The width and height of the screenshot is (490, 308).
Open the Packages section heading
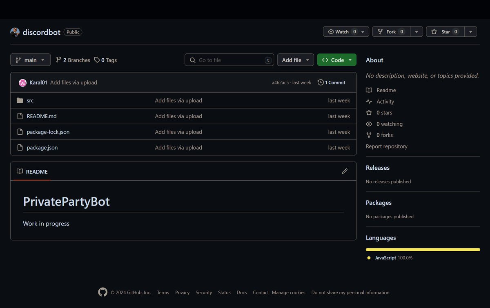[x=379, y=203]
